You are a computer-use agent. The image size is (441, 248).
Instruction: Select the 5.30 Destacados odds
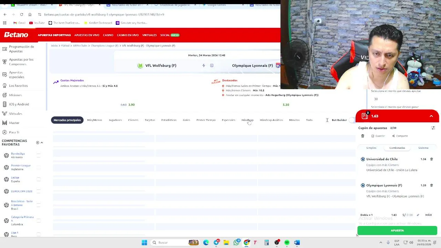click(286, 105)
